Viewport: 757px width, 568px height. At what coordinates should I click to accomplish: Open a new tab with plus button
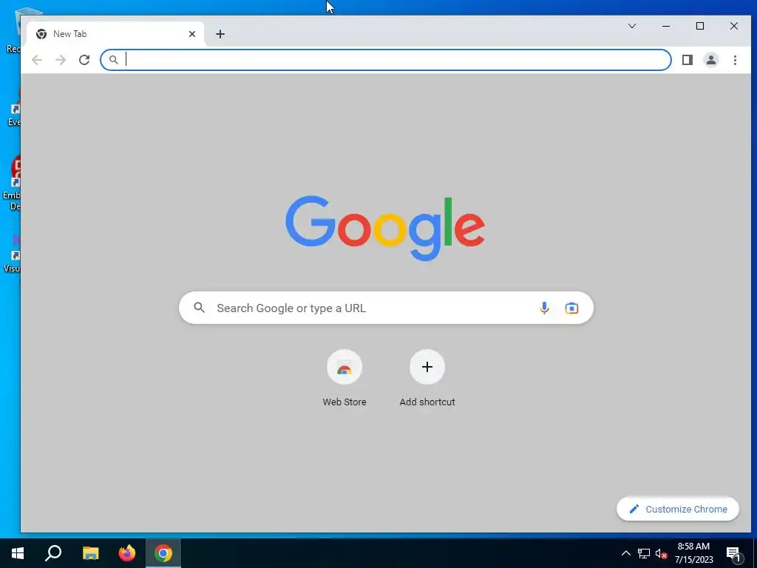coord(220,34)
